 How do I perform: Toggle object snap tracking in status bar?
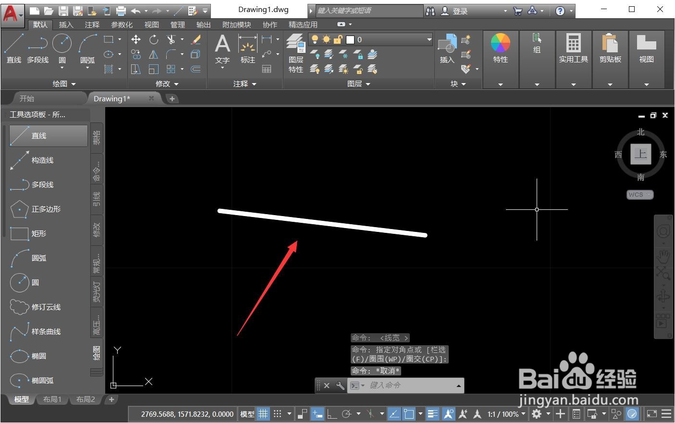coord(394,413)
